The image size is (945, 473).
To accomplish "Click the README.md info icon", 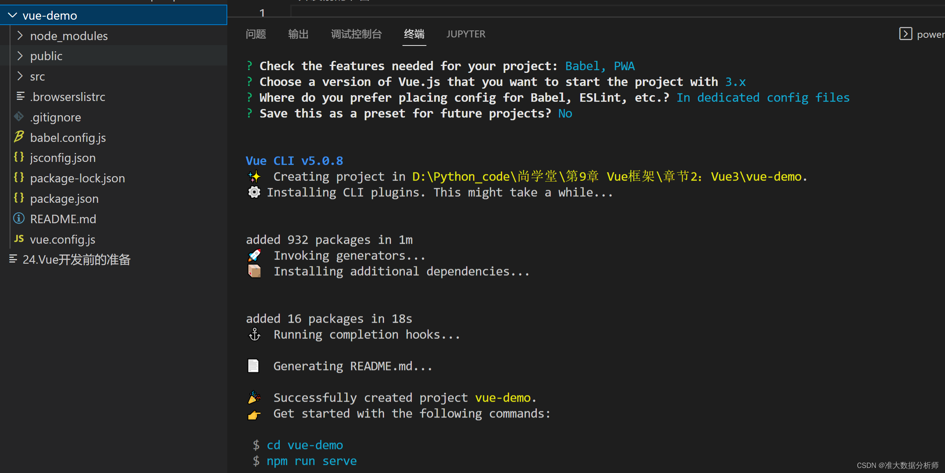I will [19, 219].
